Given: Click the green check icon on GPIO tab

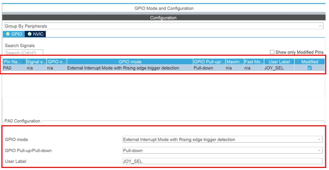Looking at the screenshot, I should click(8, 34).
